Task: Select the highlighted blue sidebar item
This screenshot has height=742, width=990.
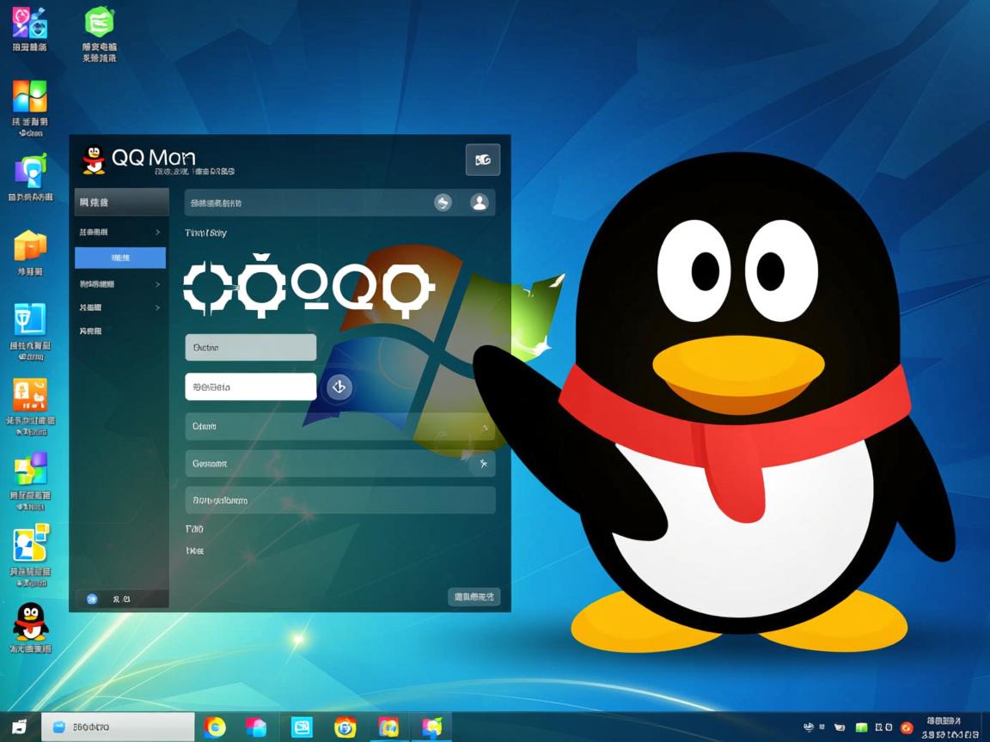Action: coord(120,258)
